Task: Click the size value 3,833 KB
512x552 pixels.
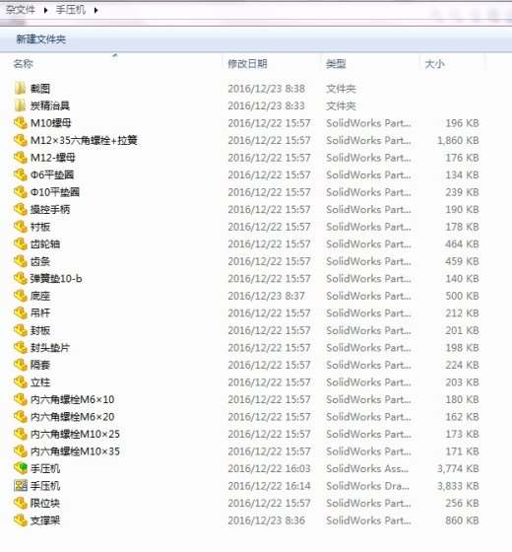Action: pos(458,485)
